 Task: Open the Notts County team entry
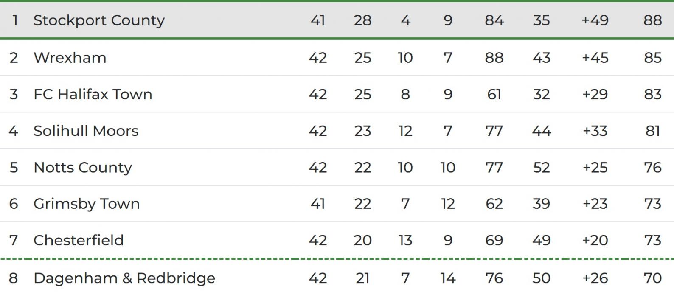pos(83,167)
